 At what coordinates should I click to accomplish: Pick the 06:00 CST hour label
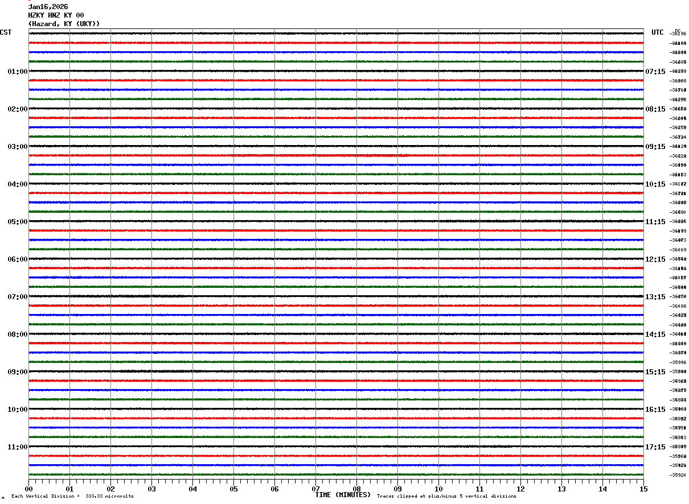click(x=18, y=259)
